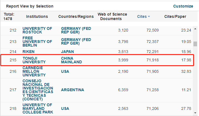Open the Free University of Berlin entry
The width and height of the screenshot is (199, 116).
click(x=37, y=42)
